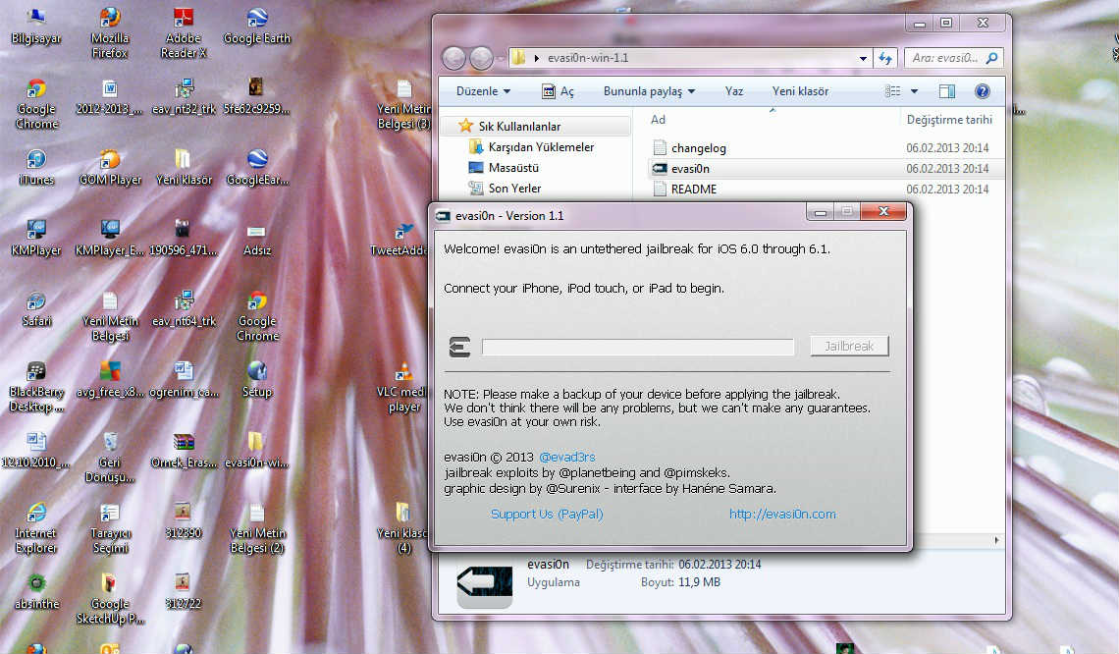Select the eav_nt32_trk installer icon
The image size is (1119, 654).
[x=184, y=97]
